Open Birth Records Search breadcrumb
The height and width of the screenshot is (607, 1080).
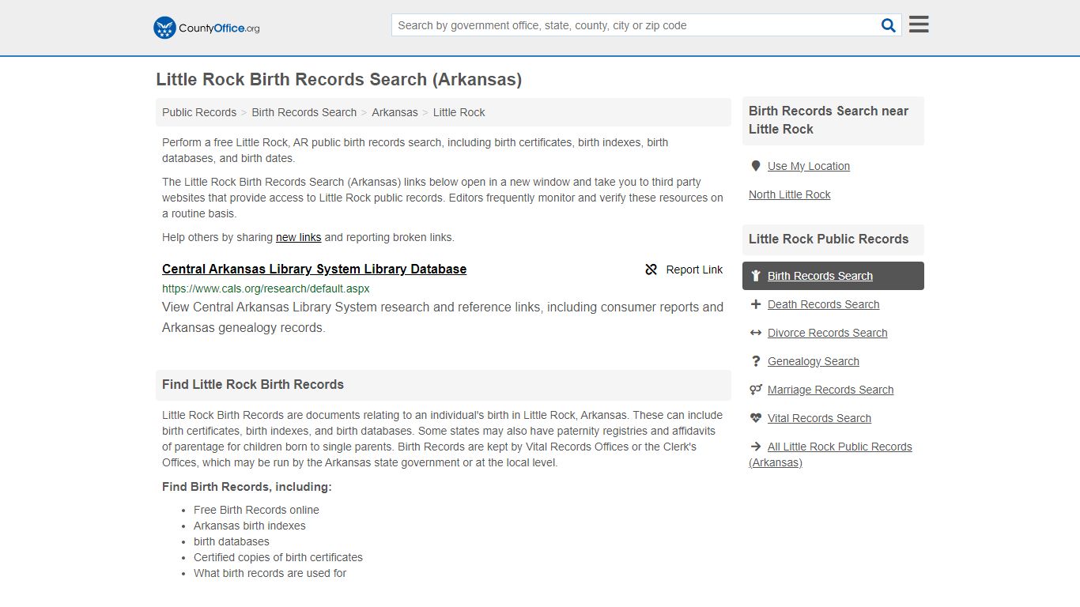click(x=304, y=112)
